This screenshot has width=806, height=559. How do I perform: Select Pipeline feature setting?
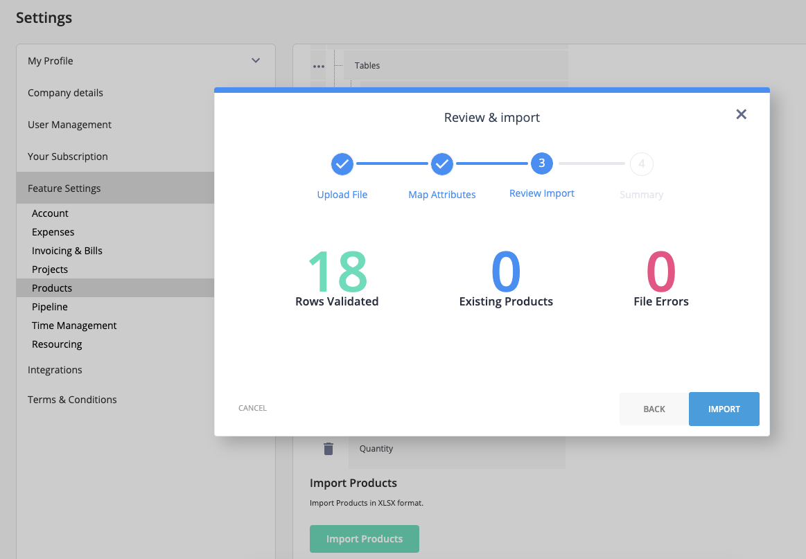[50, 307]
